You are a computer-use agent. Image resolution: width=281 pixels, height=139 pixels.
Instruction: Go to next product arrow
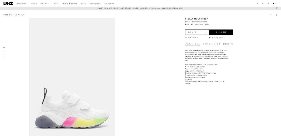(276, 15)
